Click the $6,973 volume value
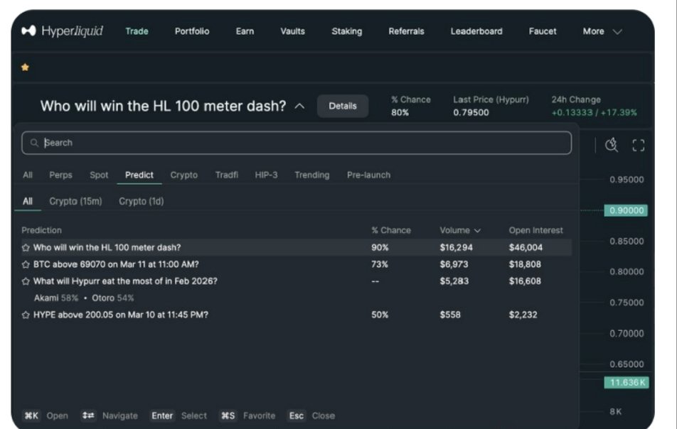This screenshot has width=677, height=429. pos(454,264)
